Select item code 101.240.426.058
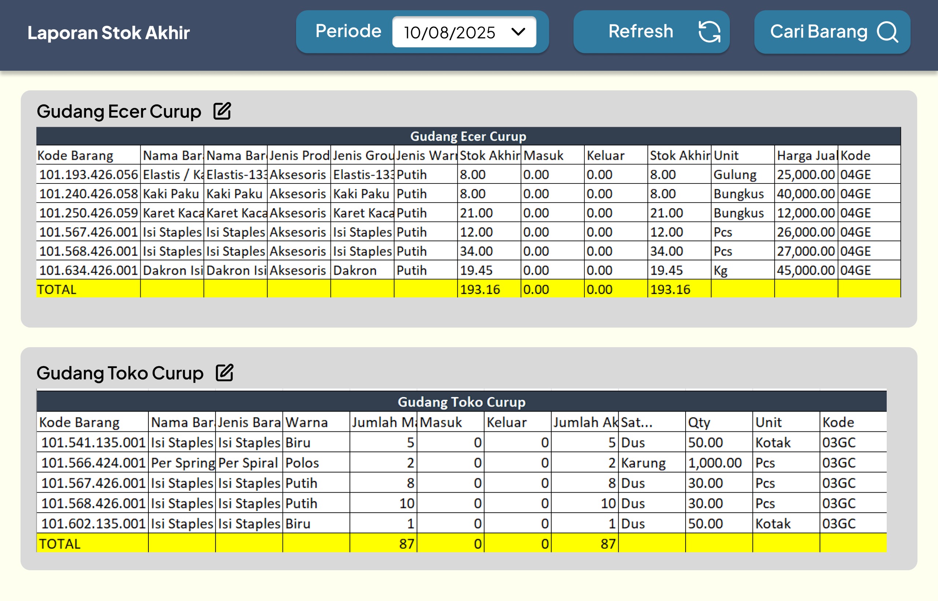Screen dimensions: 938x601 (89, 194)
